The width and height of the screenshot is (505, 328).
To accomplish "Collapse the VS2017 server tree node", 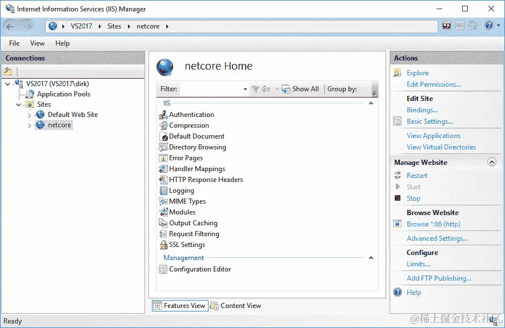I will click(8, 84).
